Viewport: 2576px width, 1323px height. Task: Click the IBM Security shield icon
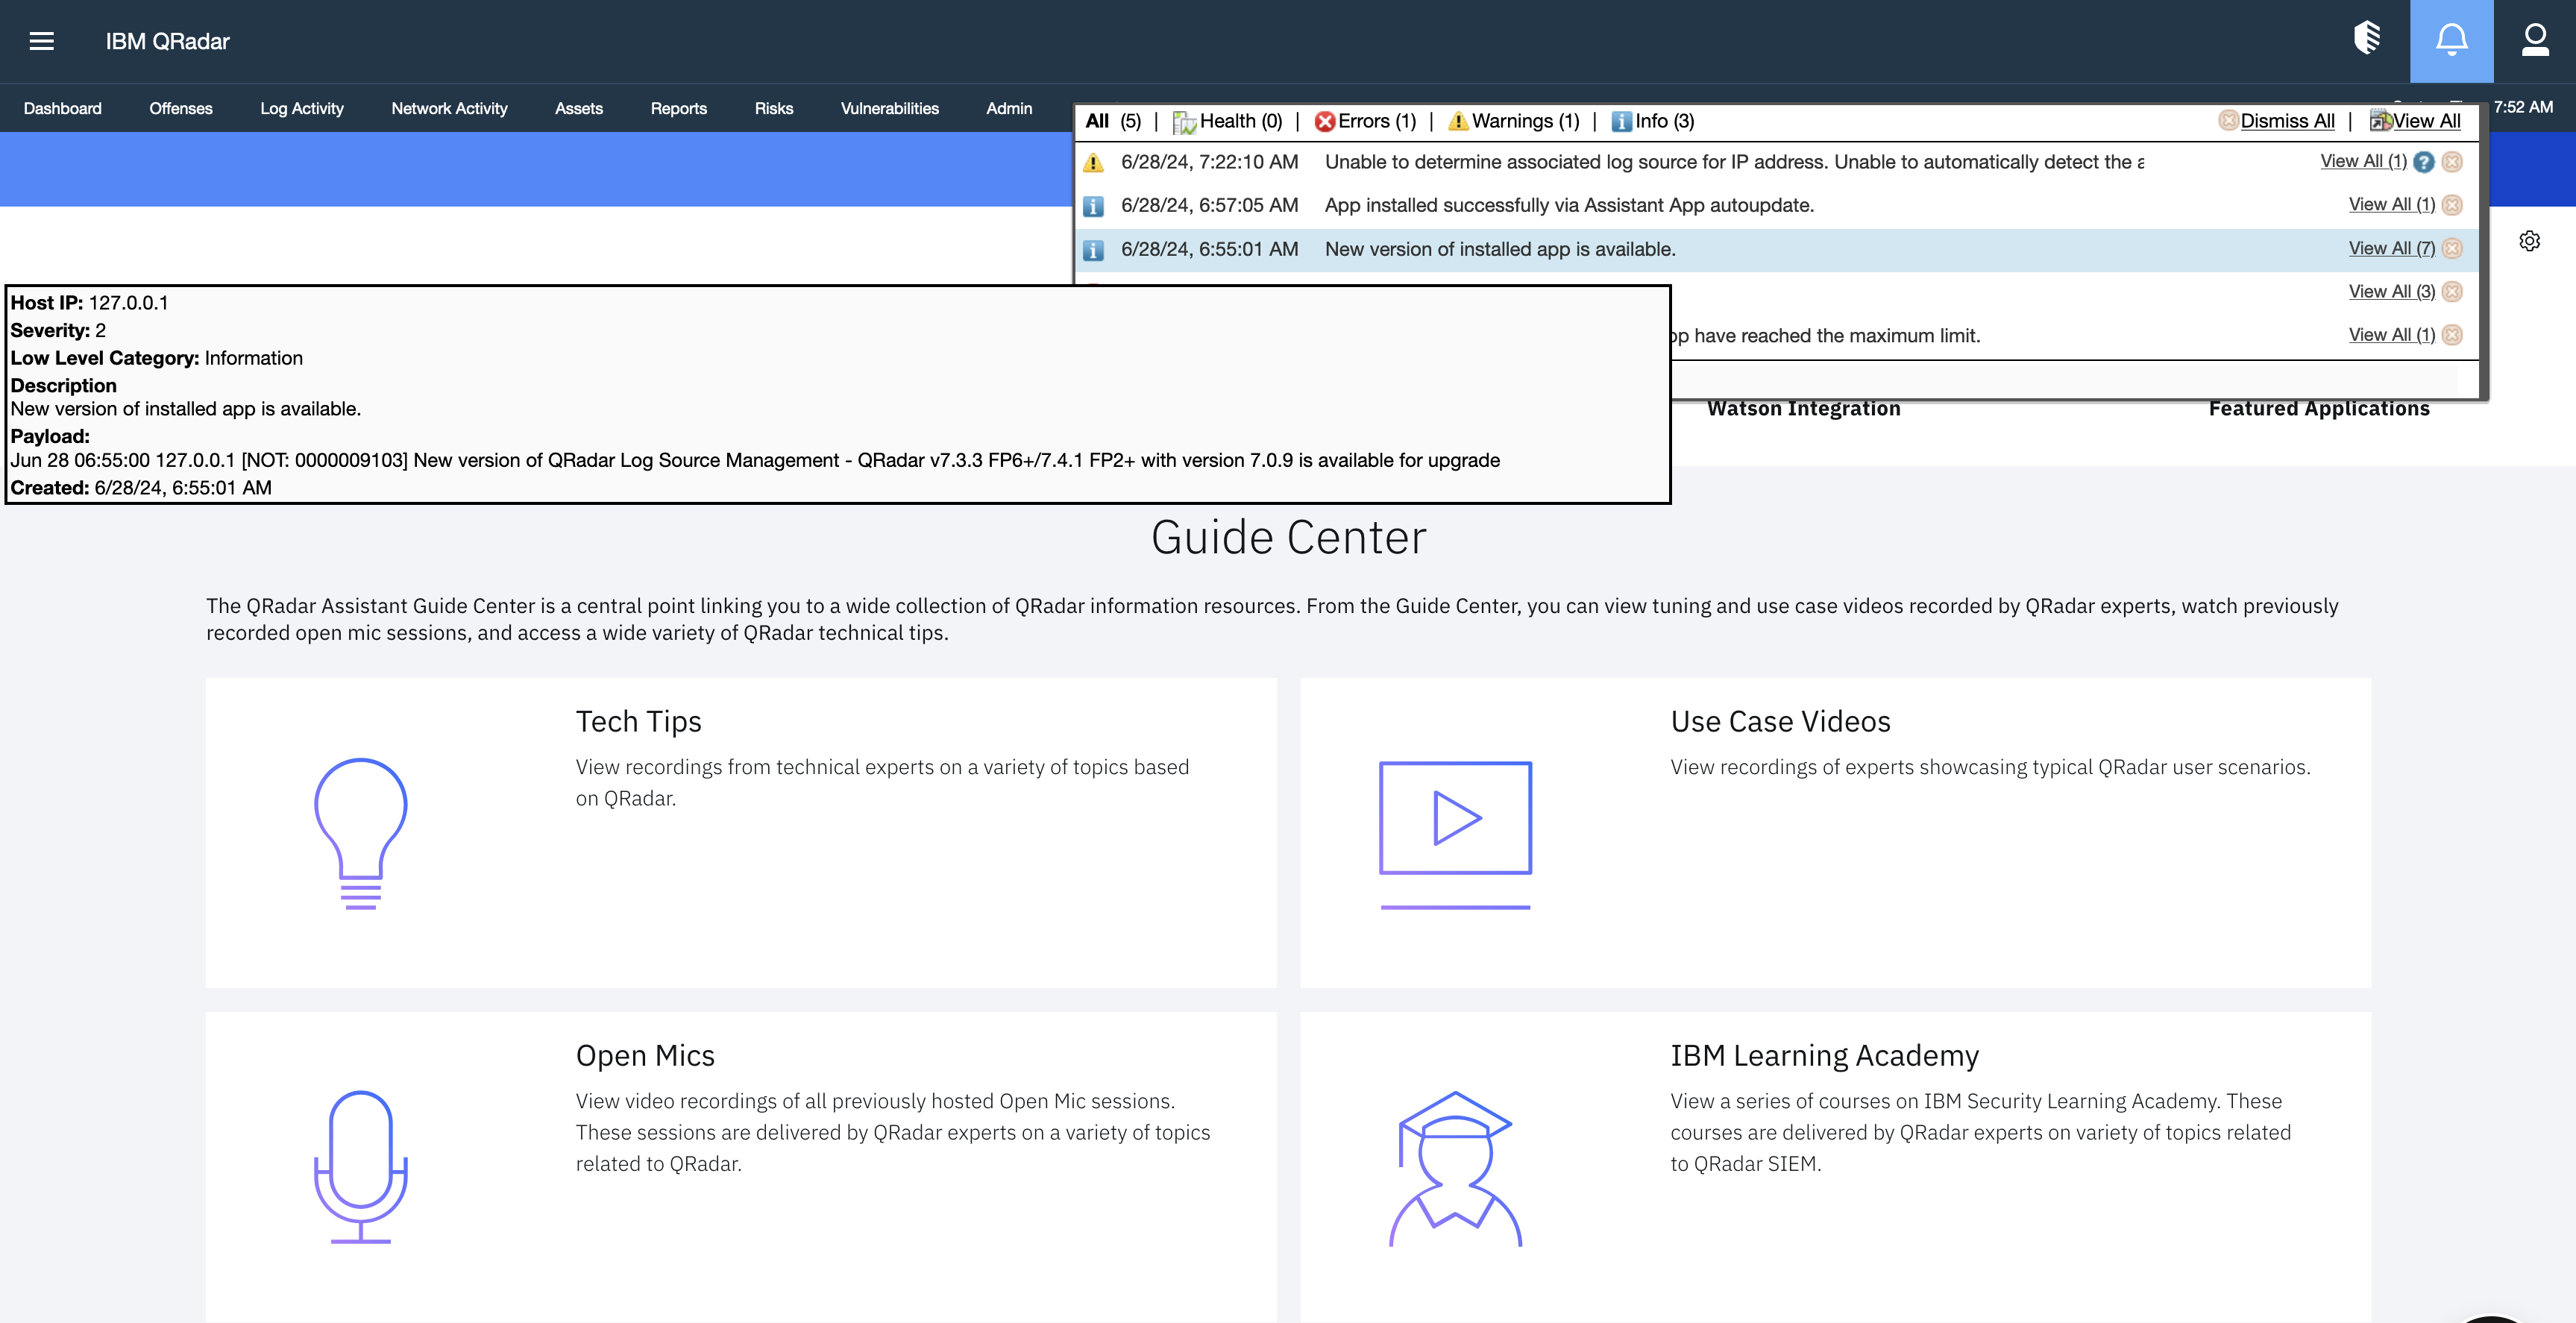click(2368, 41)
